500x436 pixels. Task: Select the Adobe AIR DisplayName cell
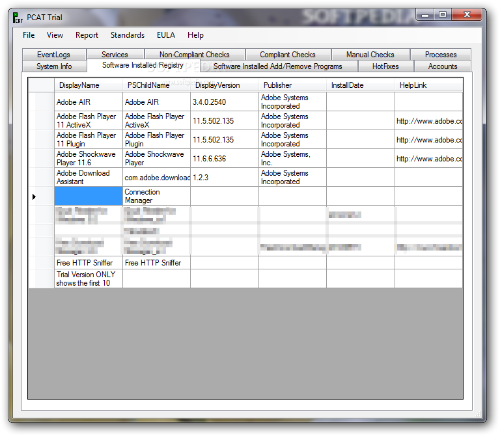pos(89,102)
